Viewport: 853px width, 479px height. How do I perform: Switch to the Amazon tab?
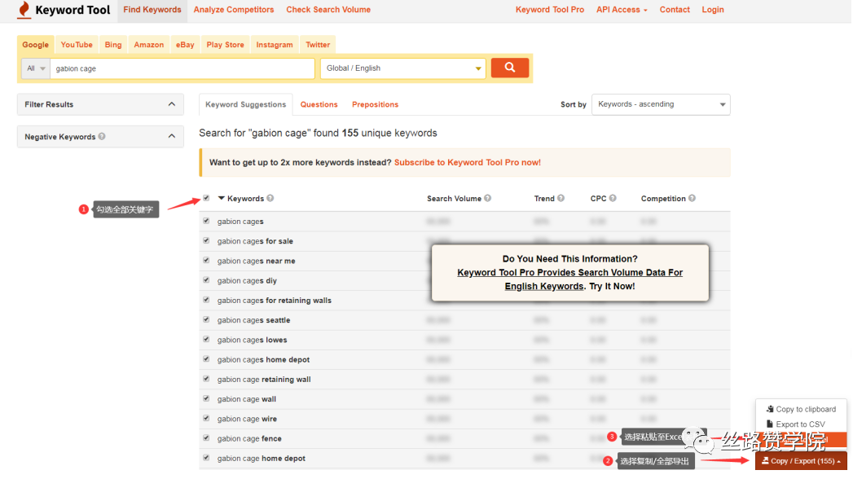click(x=149, y=45)
